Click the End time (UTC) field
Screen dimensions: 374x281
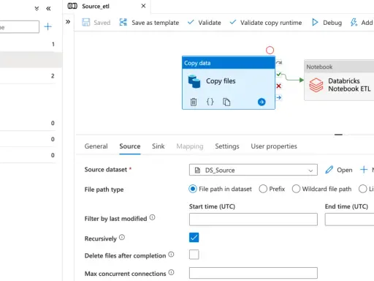[349, 220]
